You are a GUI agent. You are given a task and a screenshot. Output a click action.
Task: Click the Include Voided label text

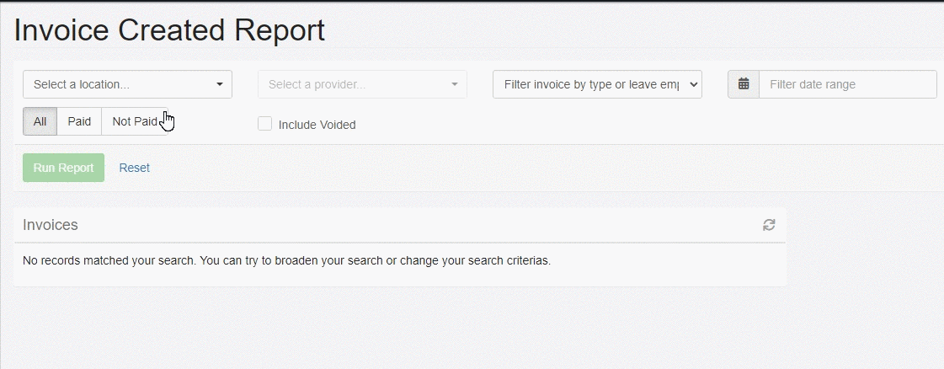pyautogui.click(x=317, y=125)
